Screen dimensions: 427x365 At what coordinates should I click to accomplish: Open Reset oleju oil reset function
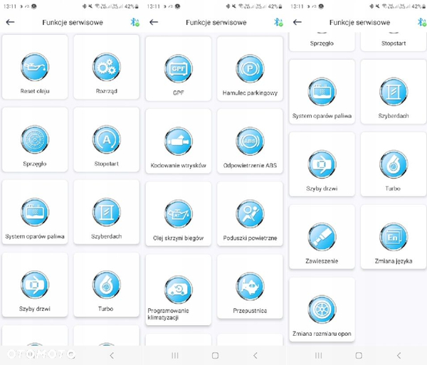tap(35, 67)
